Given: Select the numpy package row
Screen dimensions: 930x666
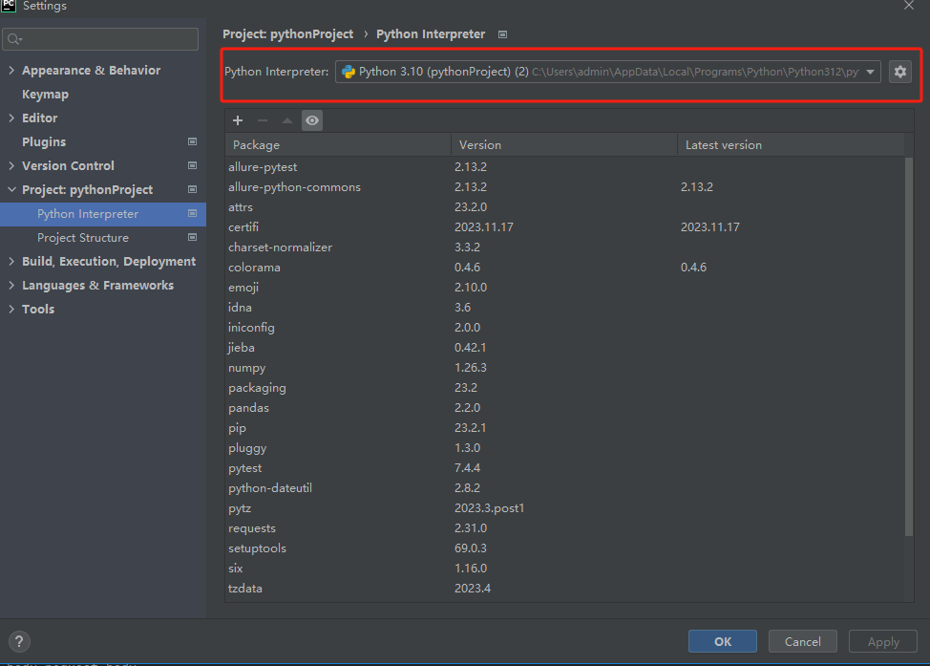Looking at the screenshot, I should click(564, 368).
